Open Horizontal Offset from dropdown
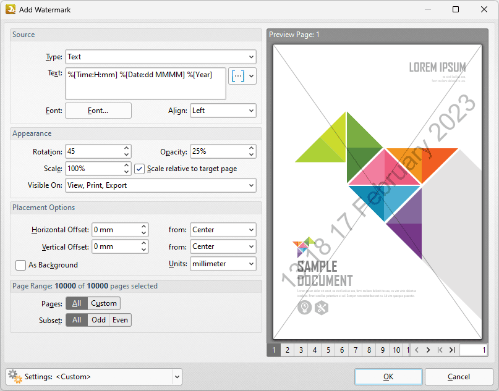Image resolution: width=499 pixels, height=391 pixels. [x=223, y=230]
